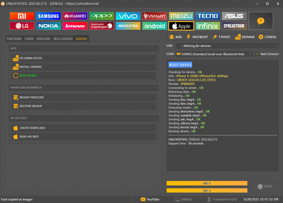Click the Pwnder IPWNDER log line
Viewport: 283px width, 203px height.
[181, 84]
